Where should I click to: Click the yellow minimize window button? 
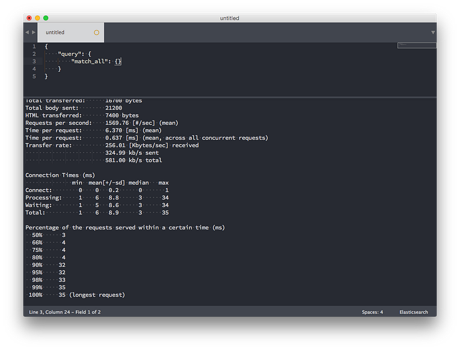tap(37, 18)
